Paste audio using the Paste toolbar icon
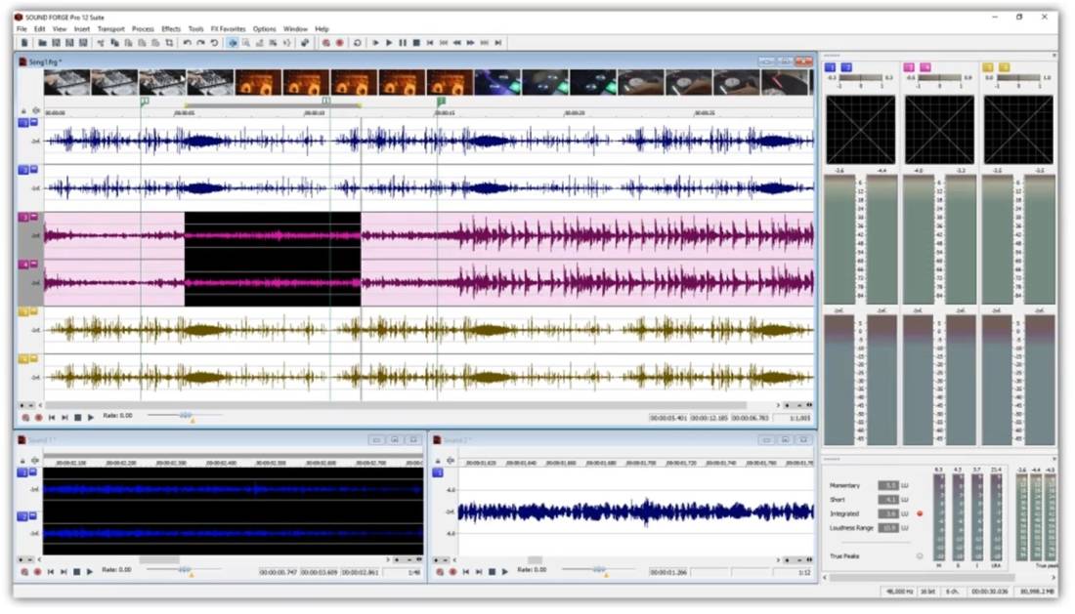1075x614 pixels. [x=128, y=43]
